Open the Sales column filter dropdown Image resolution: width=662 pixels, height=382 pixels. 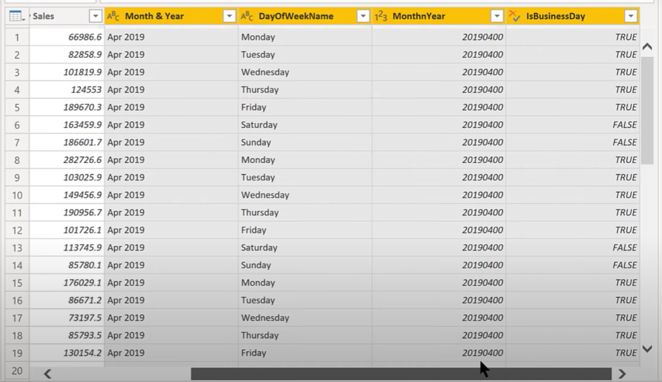(95, 16)
